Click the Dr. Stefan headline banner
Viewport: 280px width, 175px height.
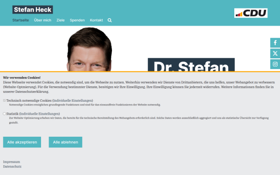191,65
